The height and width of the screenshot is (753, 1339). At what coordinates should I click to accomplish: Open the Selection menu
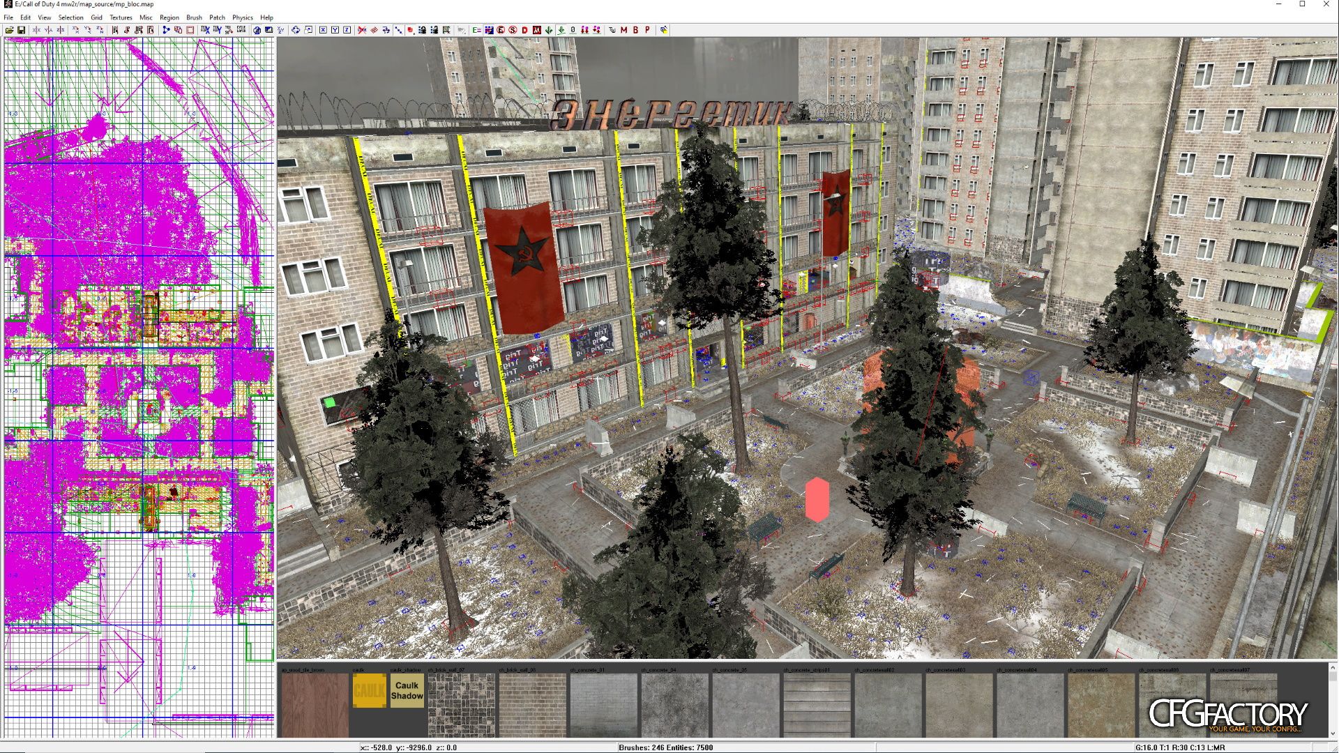coord(70,17)
